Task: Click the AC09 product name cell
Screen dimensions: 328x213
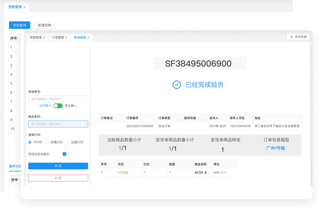Action: pos(202,173)
